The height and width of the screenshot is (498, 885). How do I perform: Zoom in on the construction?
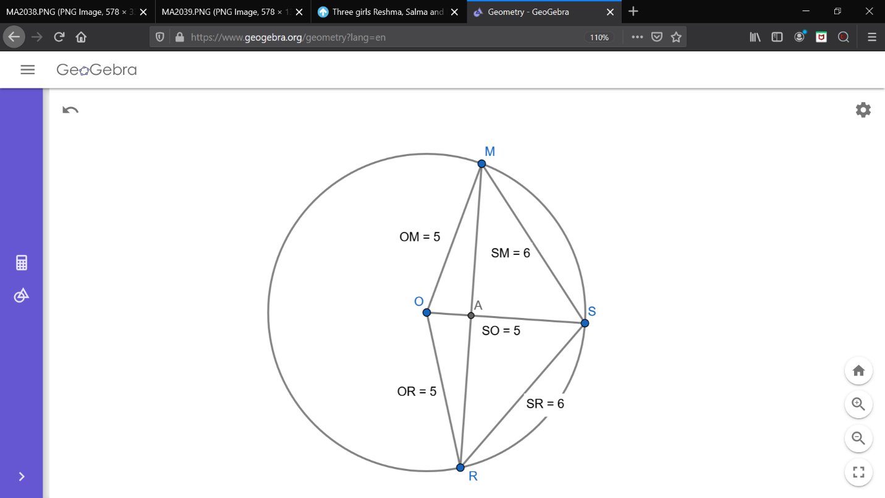pos(858,405)
